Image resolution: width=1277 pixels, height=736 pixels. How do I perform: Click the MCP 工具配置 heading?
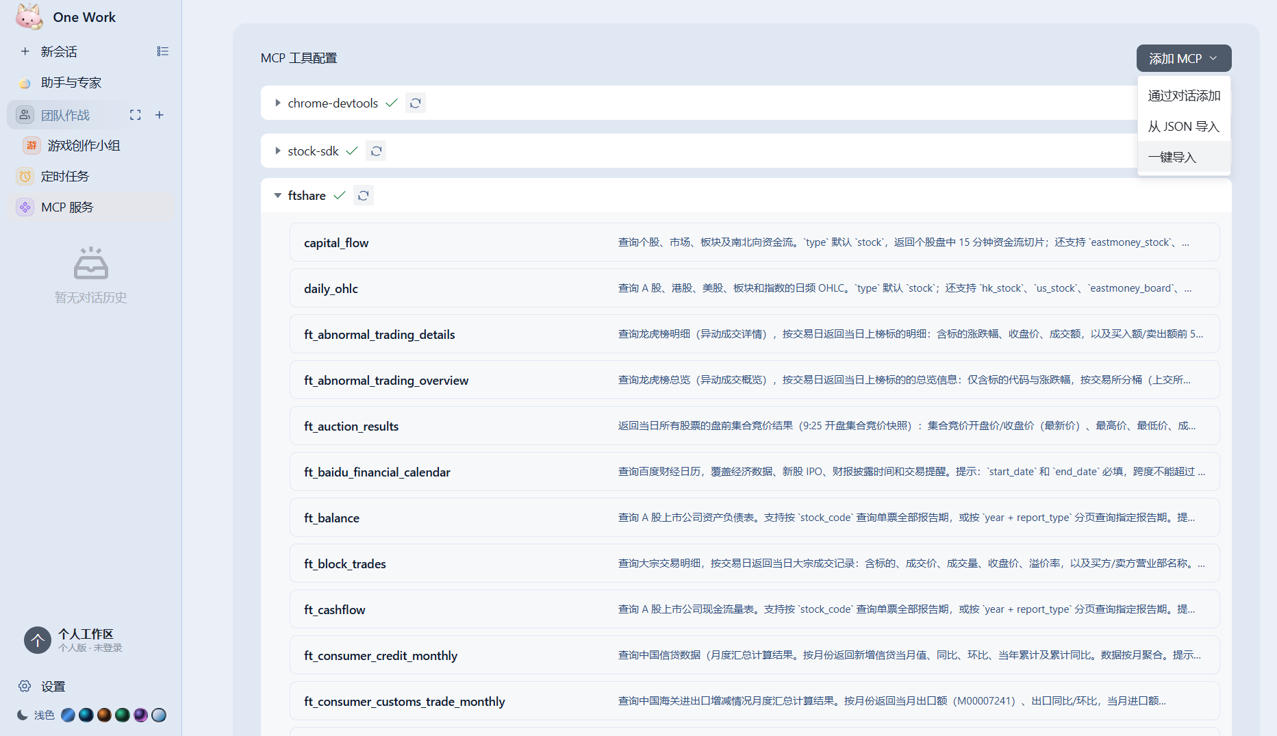pos(299,58)
